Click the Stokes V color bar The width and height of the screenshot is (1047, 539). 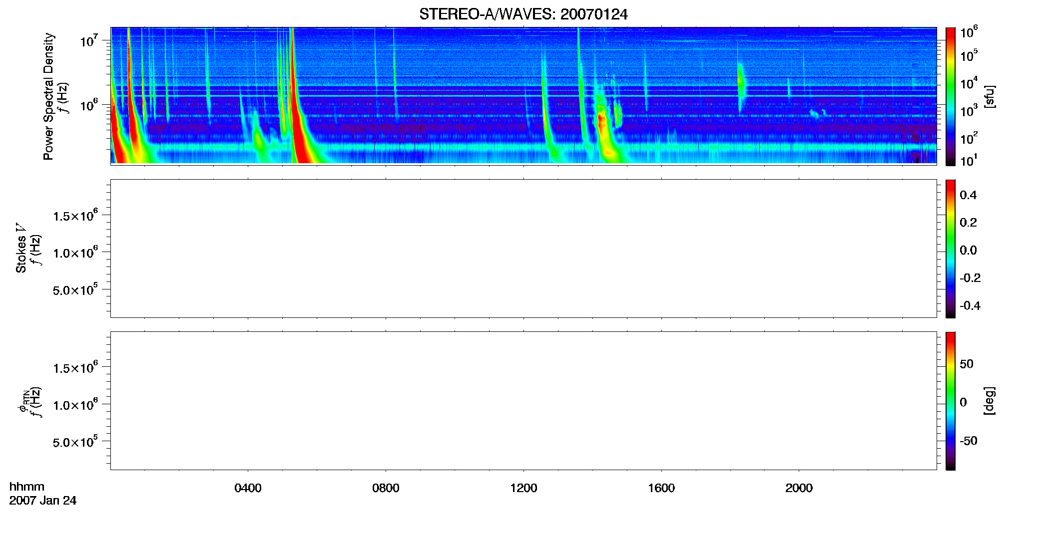(x=951, y=249)
